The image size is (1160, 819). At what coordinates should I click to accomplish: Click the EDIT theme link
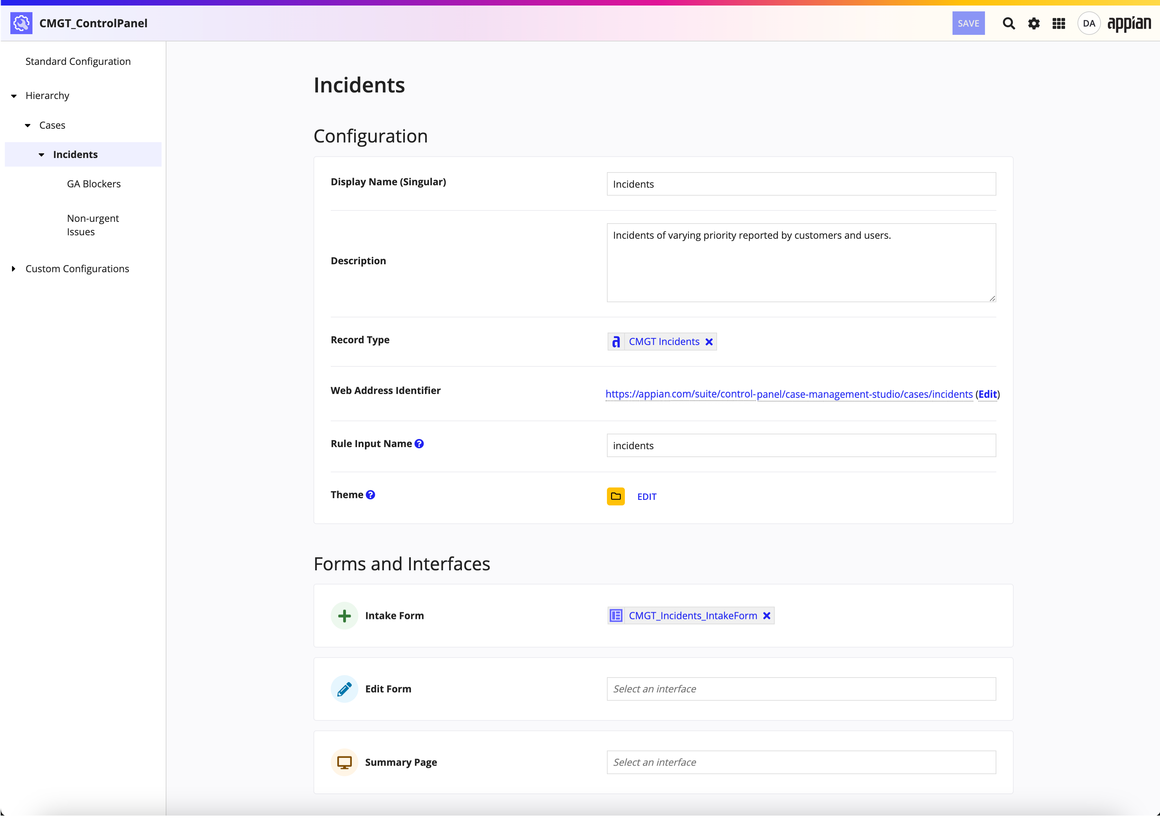647,497
